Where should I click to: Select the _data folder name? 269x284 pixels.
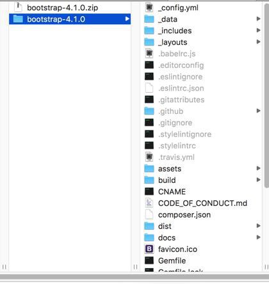(x=168, y=19)
